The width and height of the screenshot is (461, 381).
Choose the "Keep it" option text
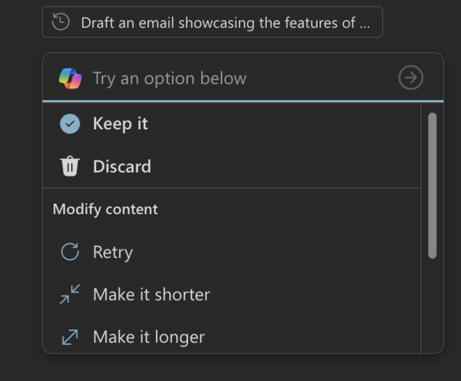click(x=120, y=124)
